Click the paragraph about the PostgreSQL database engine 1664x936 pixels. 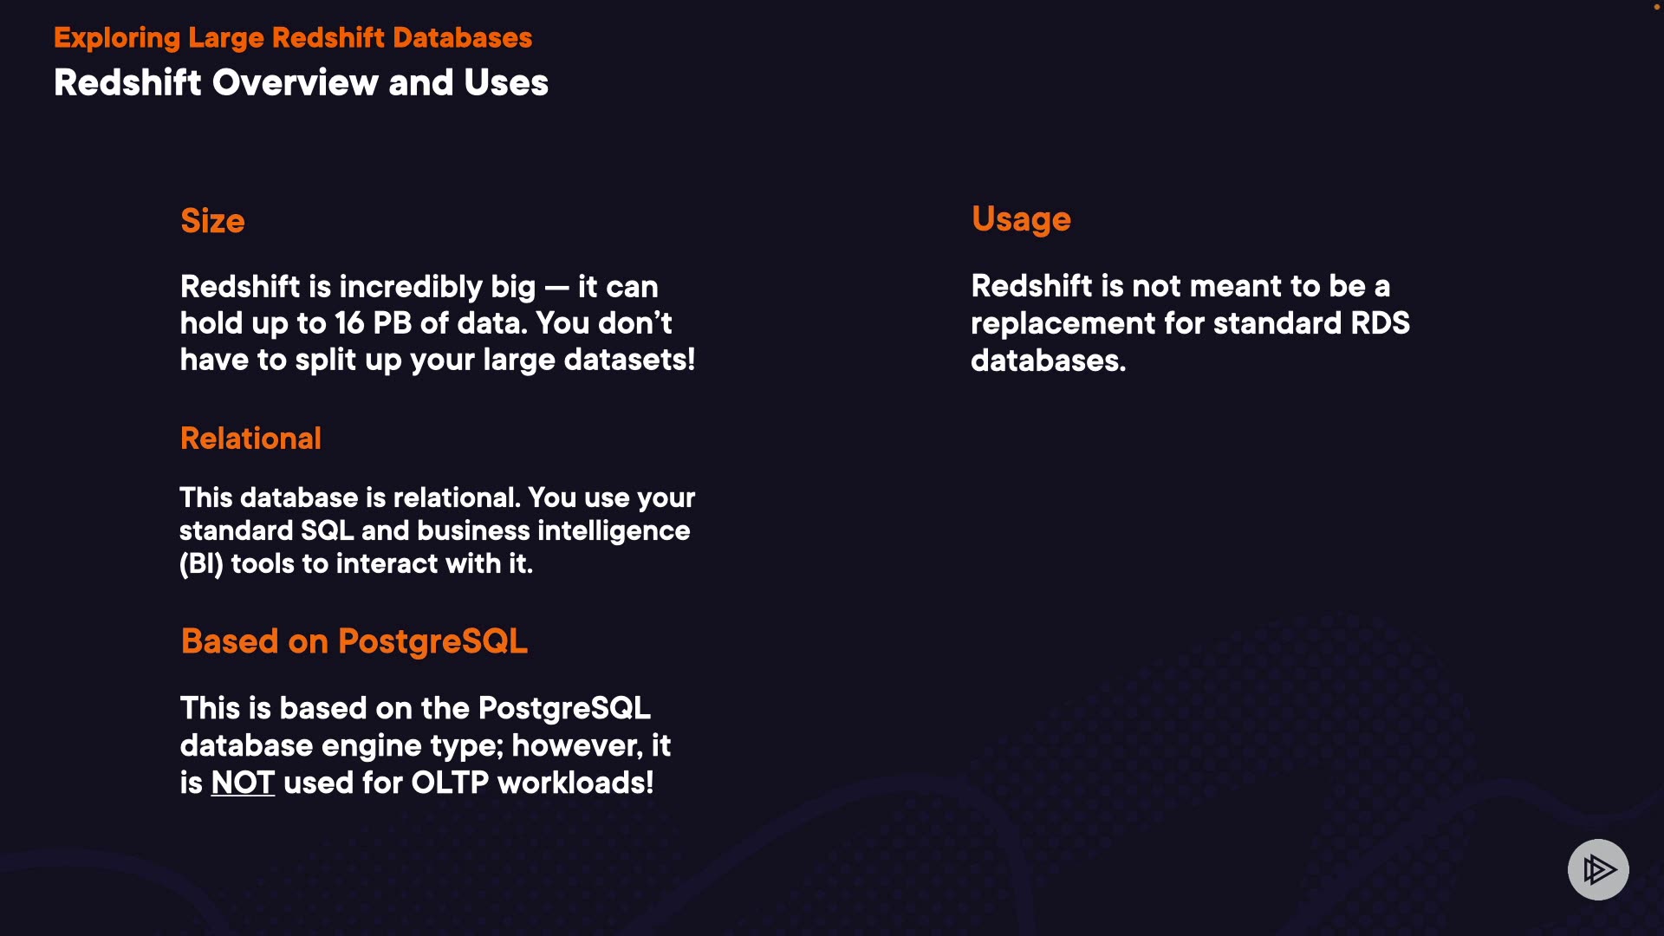(425, 745)
